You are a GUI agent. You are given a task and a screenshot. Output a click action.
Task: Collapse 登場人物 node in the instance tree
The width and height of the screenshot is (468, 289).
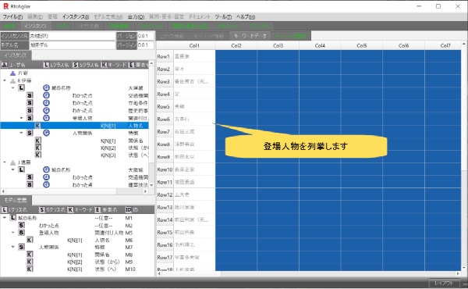[21, 118]
